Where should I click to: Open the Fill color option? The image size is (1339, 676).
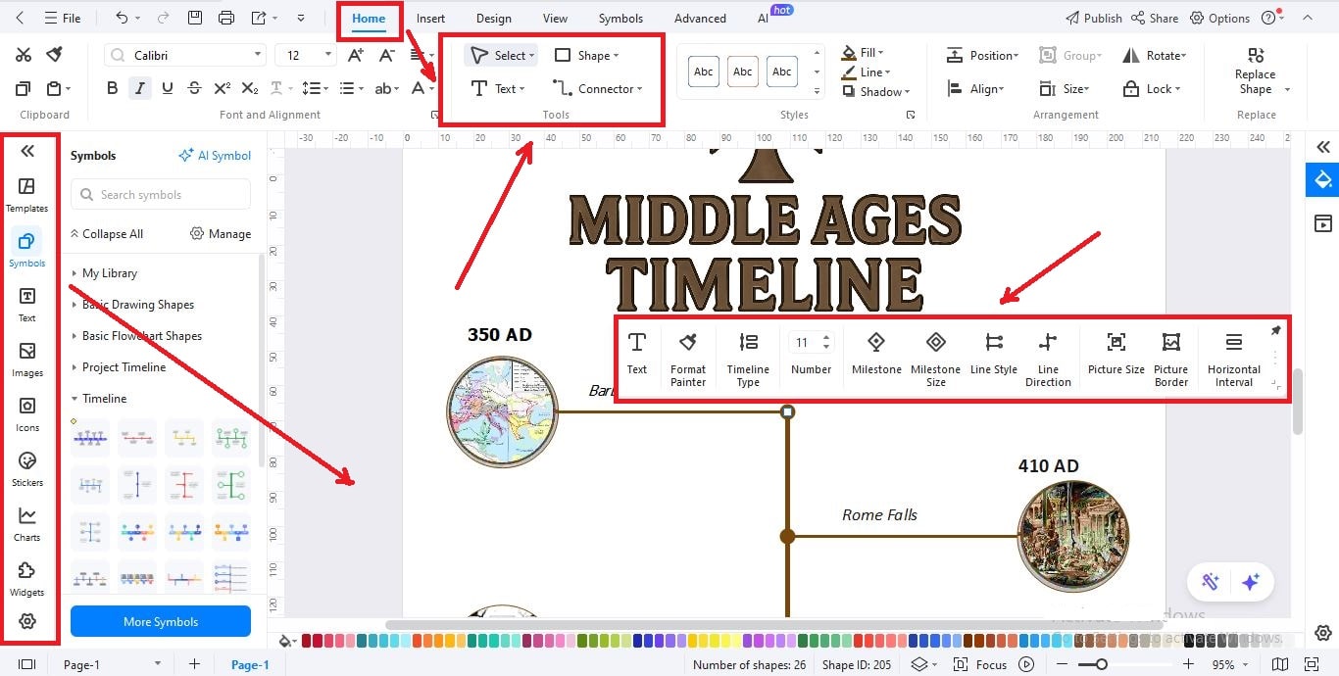click(863, 53)
